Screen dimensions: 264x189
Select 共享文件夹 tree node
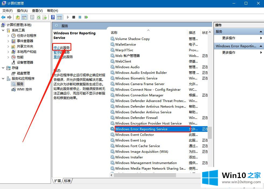click(25, 46)
